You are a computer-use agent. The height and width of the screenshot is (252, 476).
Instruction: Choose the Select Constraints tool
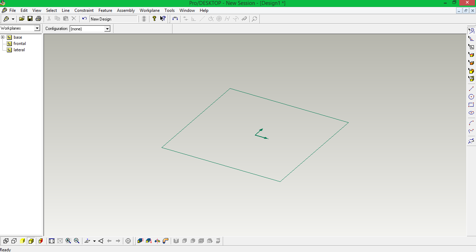point(471,39)
